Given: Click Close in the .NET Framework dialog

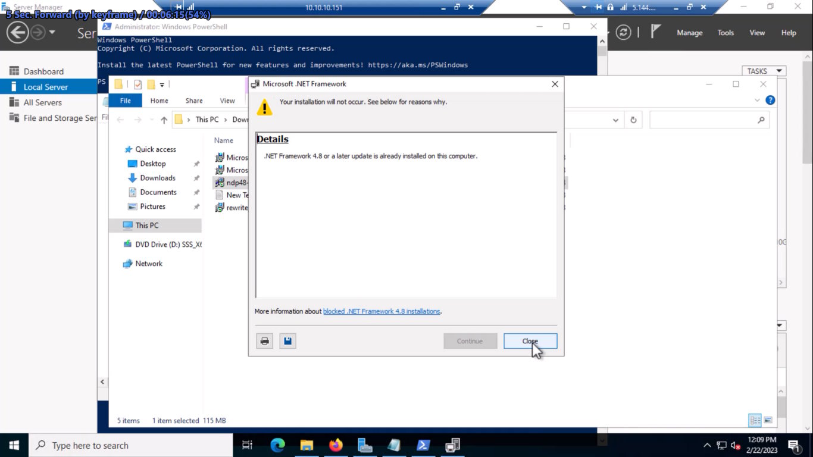Looking at the screenshot, I should click(x=529, y=340).
